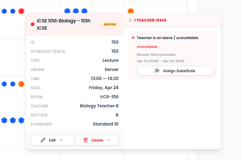
Task: Click the Assign Substitute button
Action: click(175, 71)
